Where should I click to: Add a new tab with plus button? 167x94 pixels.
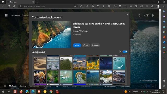[x=37, y=2]
